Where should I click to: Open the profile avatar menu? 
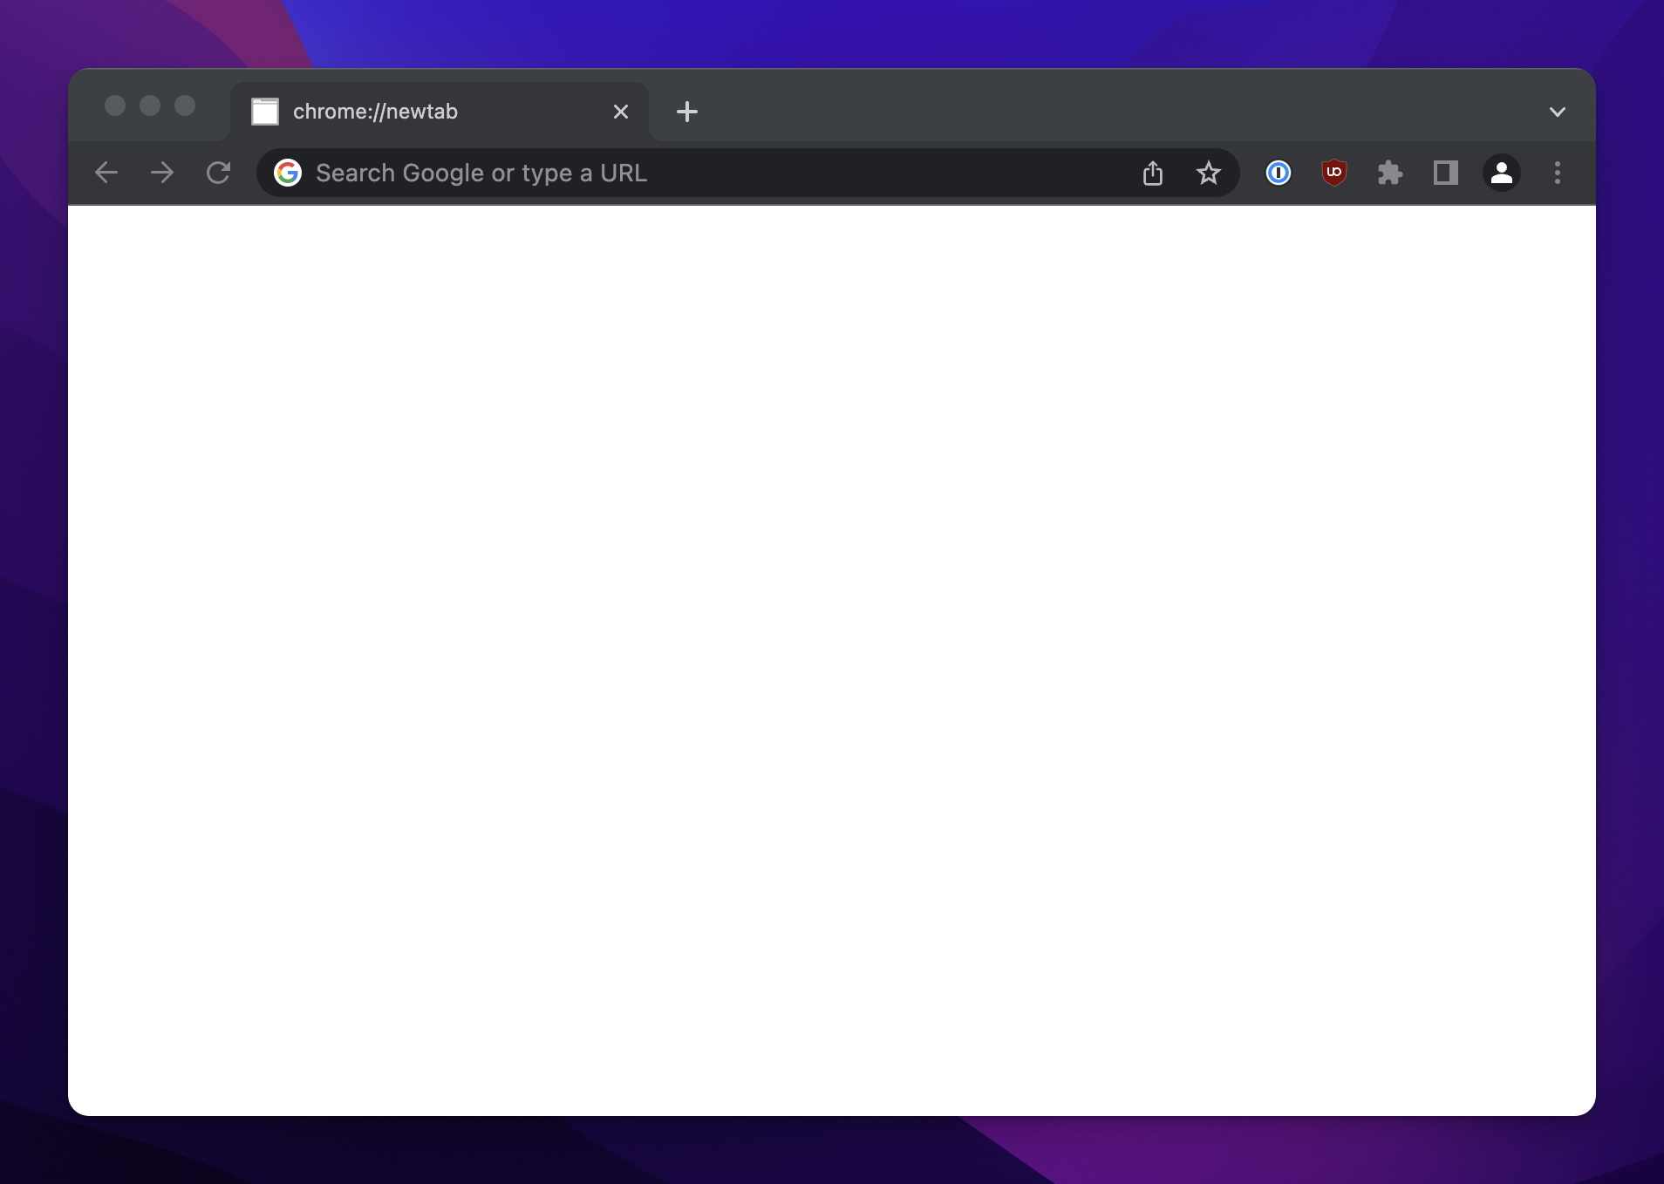coord(1502,173)
